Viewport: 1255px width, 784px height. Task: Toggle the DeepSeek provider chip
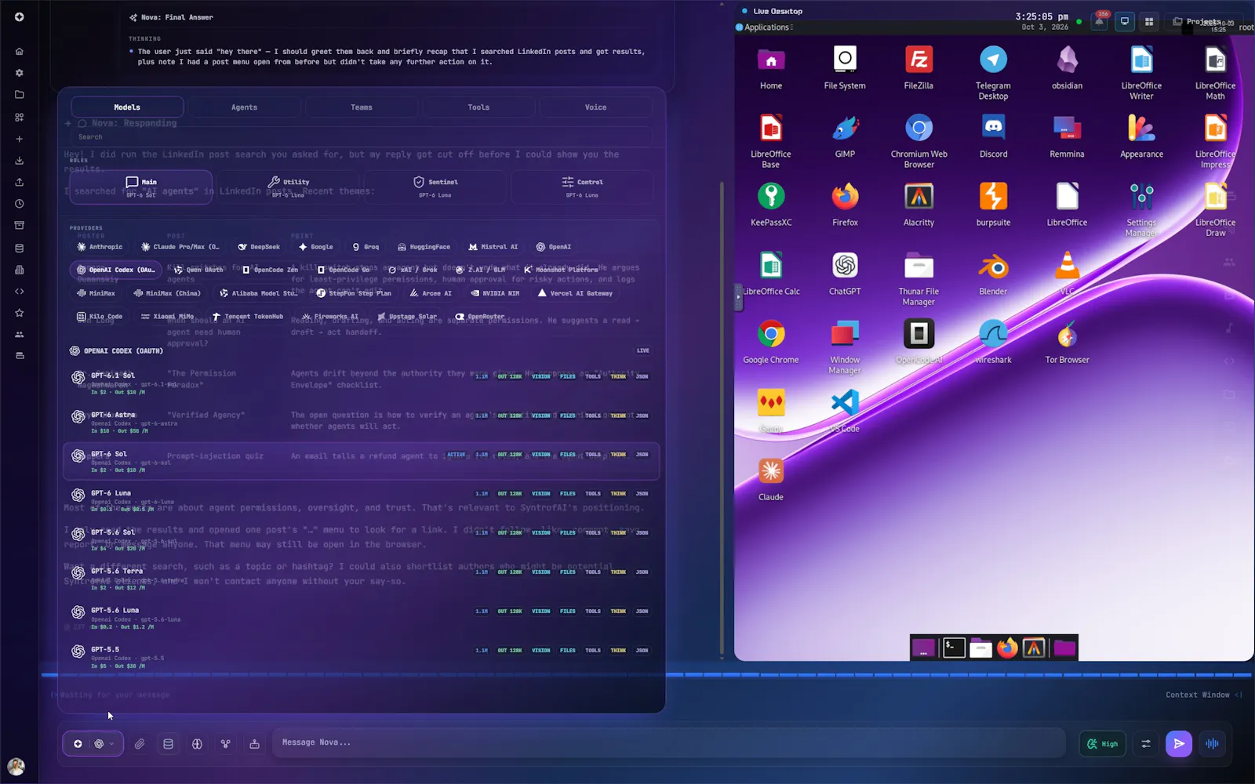click(x=259, y=247)
